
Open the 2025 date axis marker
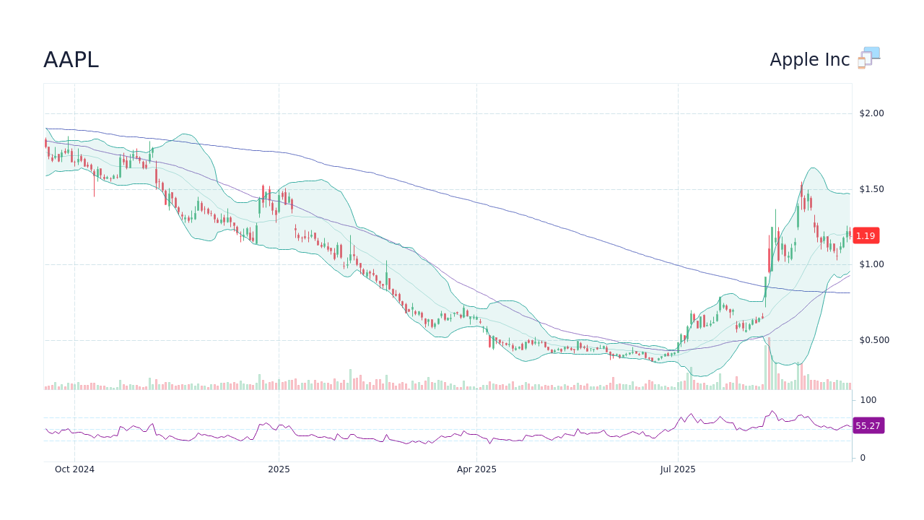pos(279,469)
